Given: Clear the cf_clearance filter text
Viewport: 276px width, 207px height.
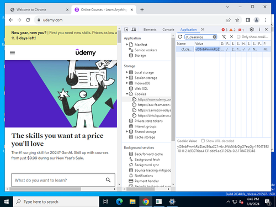Looking at the screenshot, I should (x=215, y=37).
